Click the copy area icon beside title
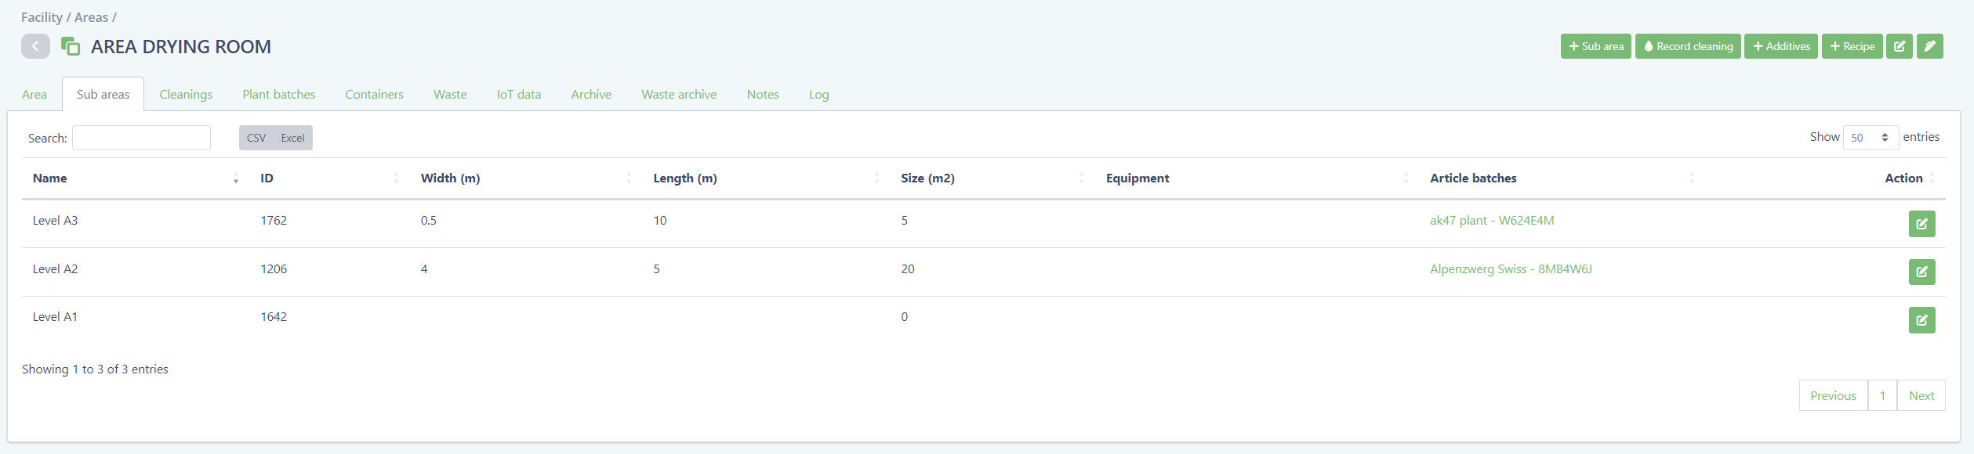Screen dimensions: 1974x454 (x=71, y=47)
